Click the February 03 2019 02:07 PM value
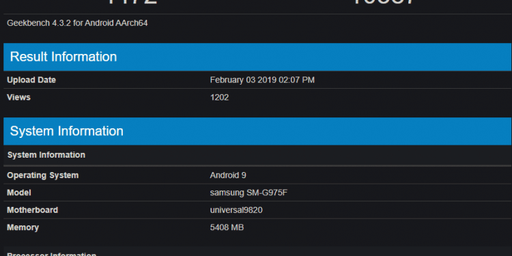Viewport: 512px width, 256px height. tap(262, 80)
